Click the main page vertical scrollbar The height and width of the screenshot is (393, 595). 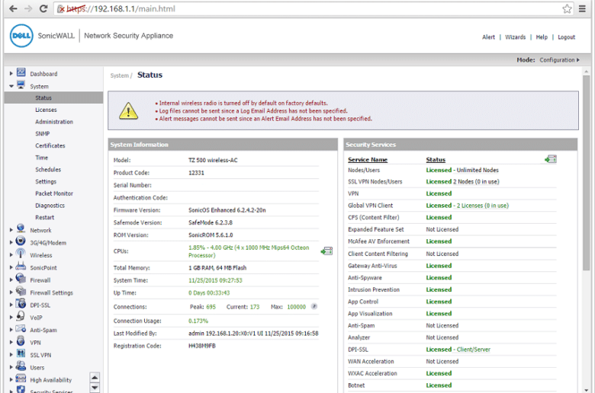[x=587, y=171]
